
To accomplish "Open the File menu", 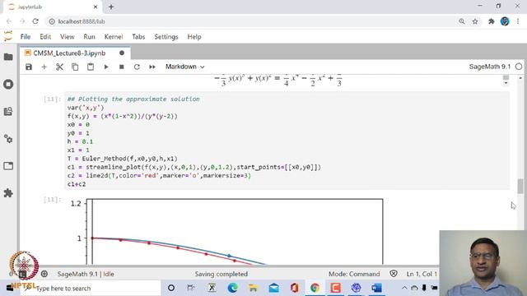I will (x=26, y=37).
